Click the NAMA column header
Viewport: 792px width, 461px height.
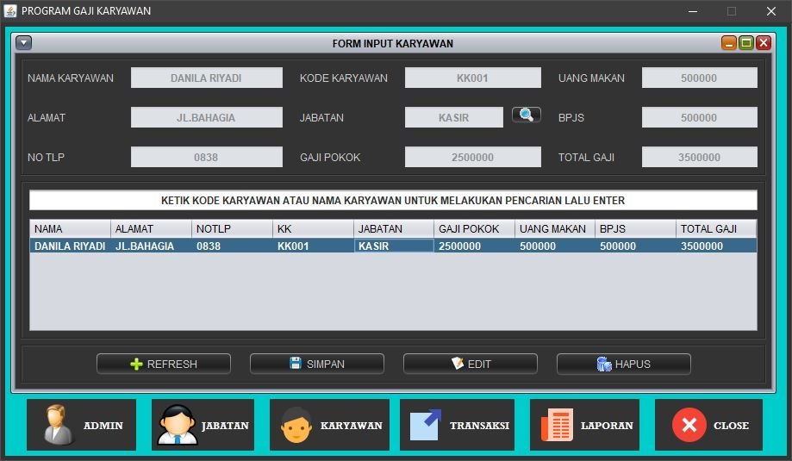click(71, 229)
